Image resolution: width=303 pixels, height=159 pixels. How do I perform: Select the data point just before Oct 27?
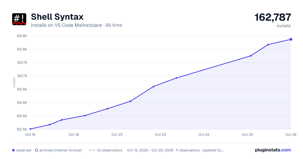(268, 45)
